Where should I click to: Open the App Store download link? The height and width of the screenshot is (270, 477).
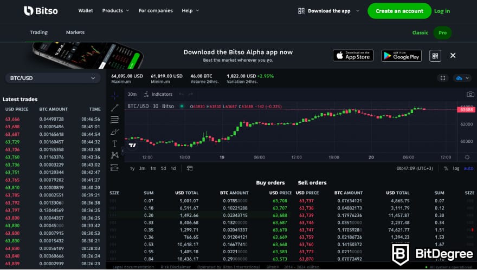[353, 56]
